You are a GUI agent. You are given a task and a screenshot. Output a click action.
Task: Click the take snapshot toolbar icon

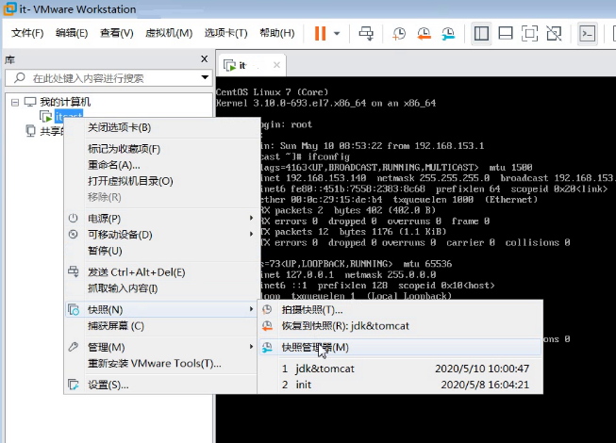[x=399, y=33]
